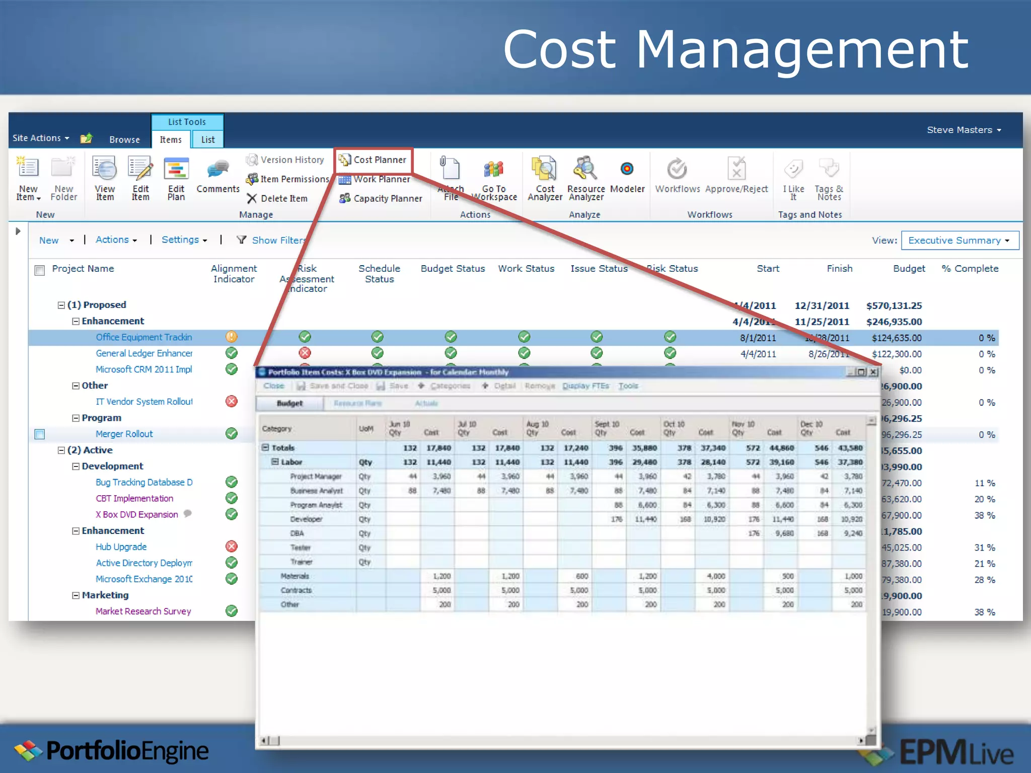Open the Executive Summary view dropdown

tap(960, 240)
